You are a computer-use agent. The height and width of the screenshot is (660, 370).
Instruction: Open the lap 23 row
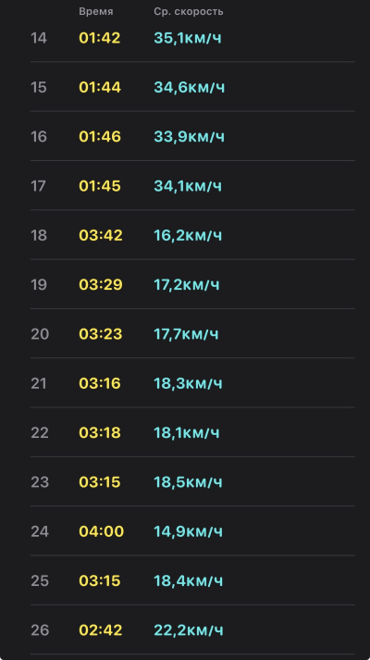tap(192, 482)
